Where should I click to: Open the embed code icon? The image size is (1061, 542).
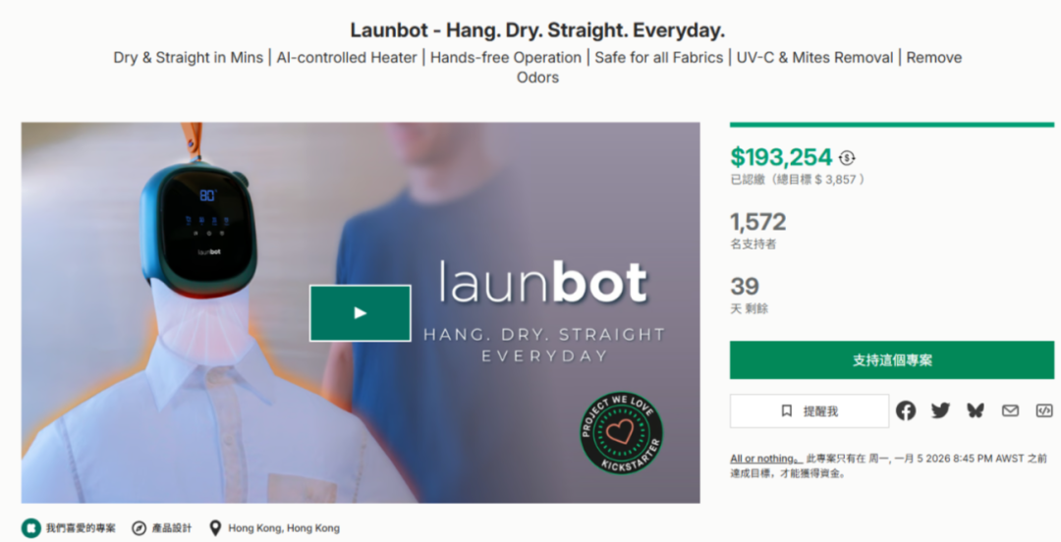point(1043,410)
